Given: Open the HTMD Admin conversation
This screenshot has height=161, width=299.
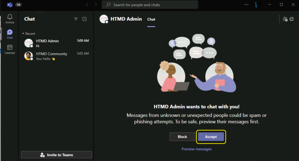Looking at the screenshot, I should 56,43.
